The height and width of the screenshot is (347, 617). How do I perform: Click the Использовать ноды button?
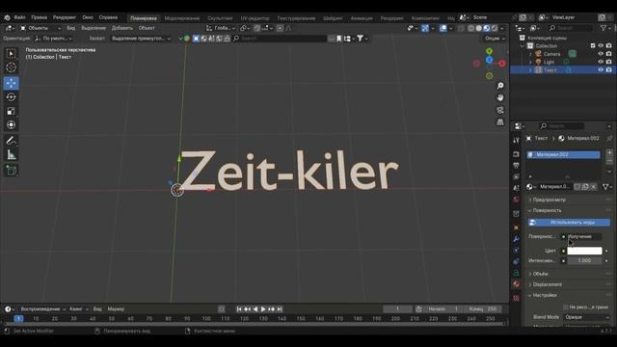tap(569, 223)
